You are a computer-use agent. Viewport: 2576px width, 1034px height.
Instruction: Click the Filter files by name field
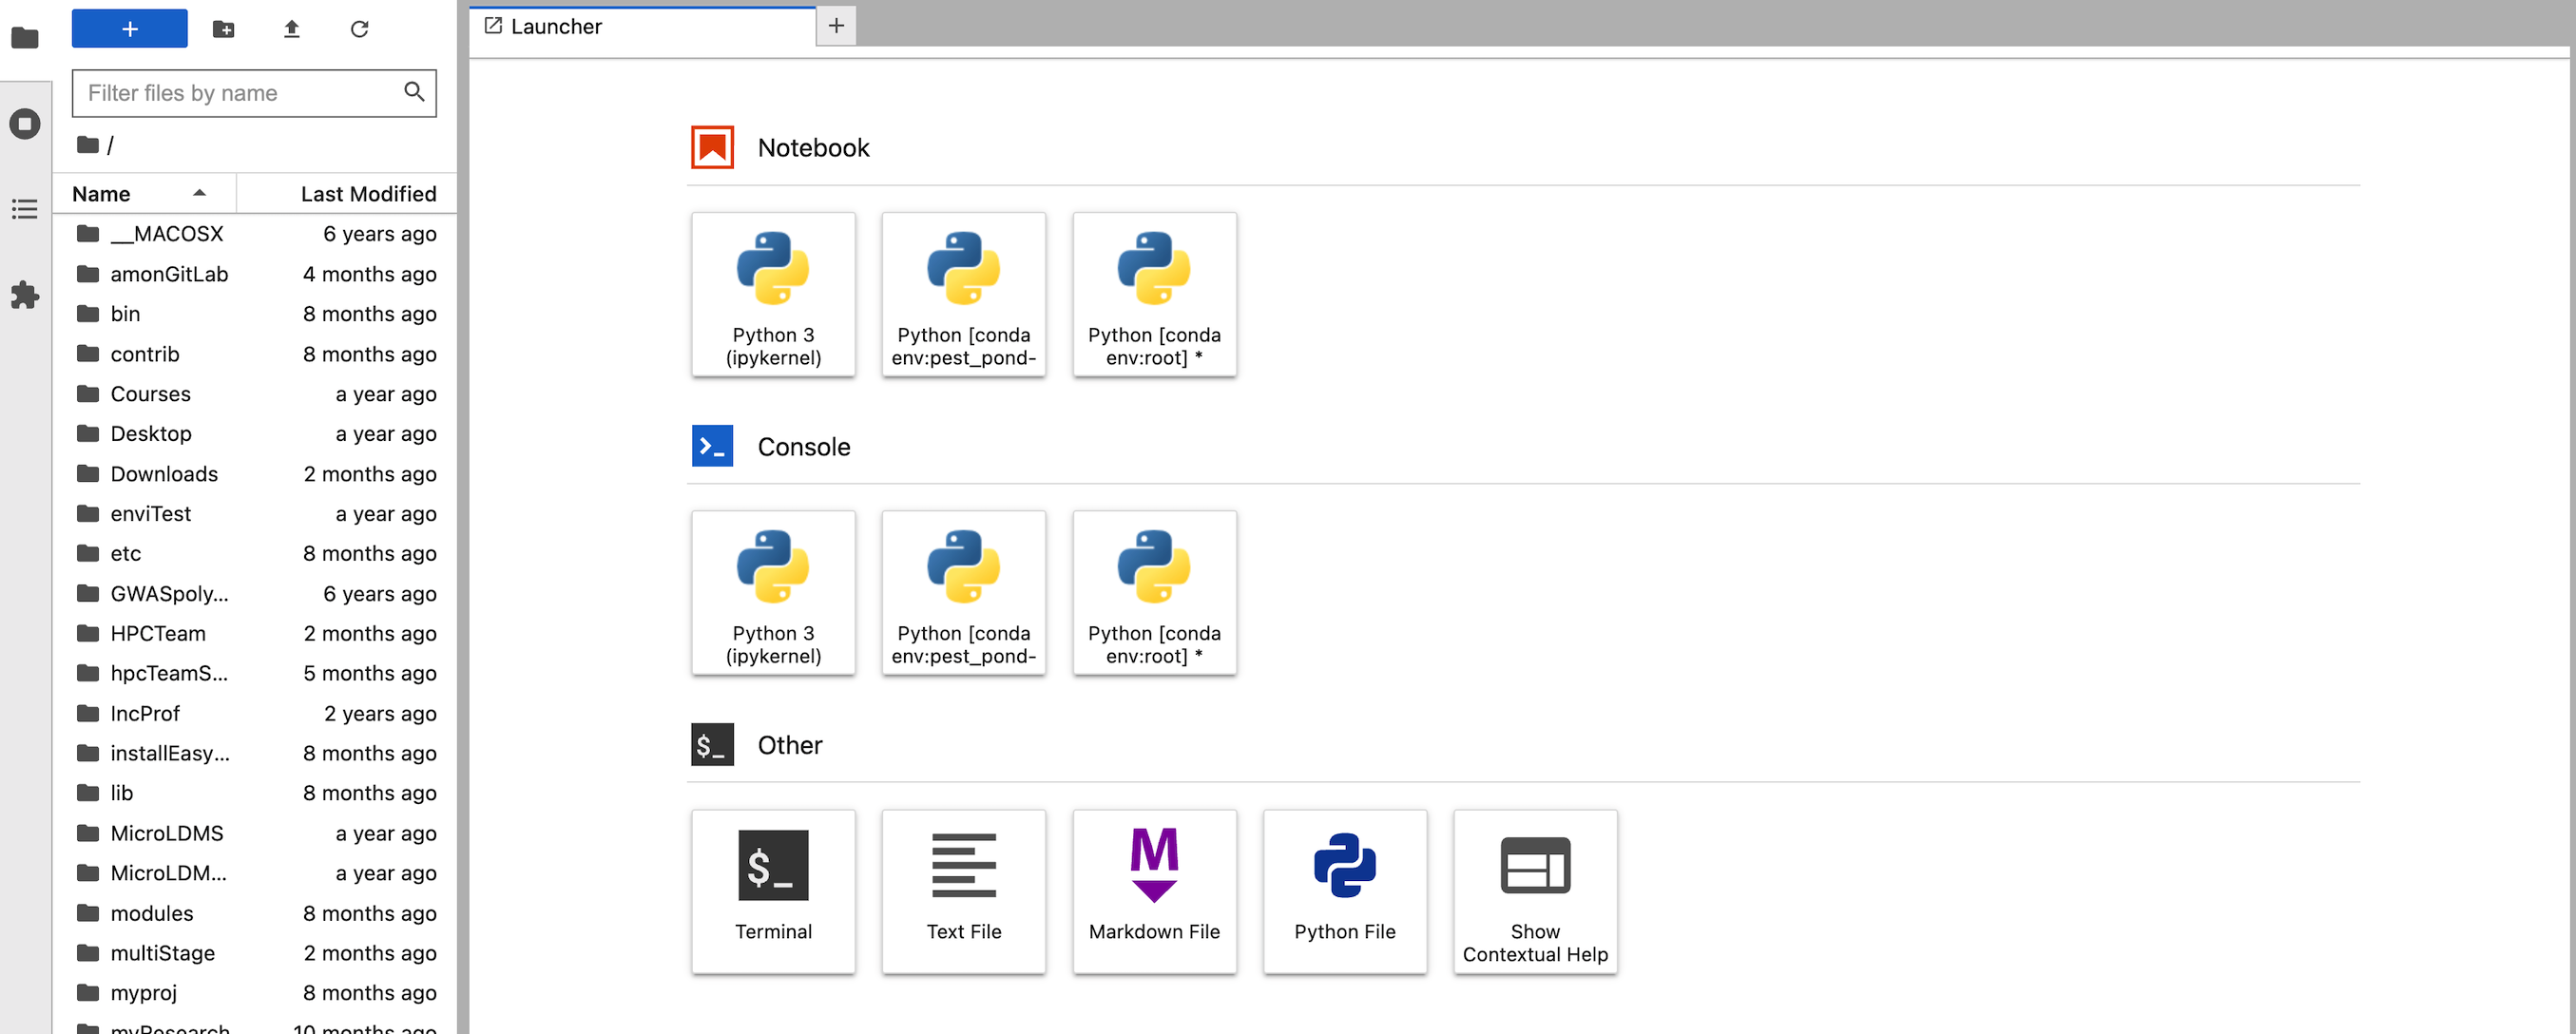[x=254, y=93]
